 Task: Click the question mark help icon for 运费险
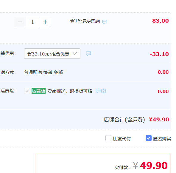click(104, 91)
